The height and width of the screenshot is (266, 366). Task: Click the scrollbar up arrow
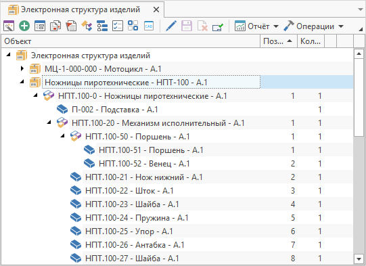359,54
